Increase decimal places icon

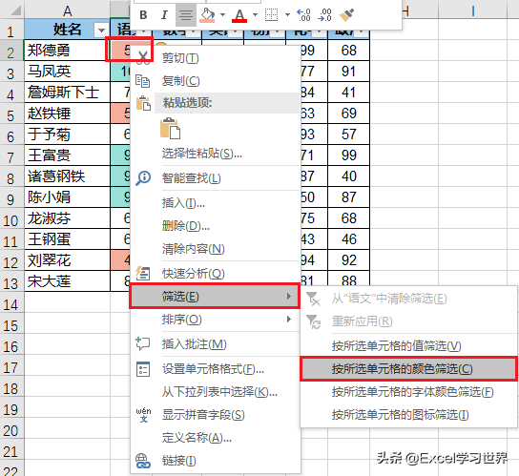pos(303,15)
